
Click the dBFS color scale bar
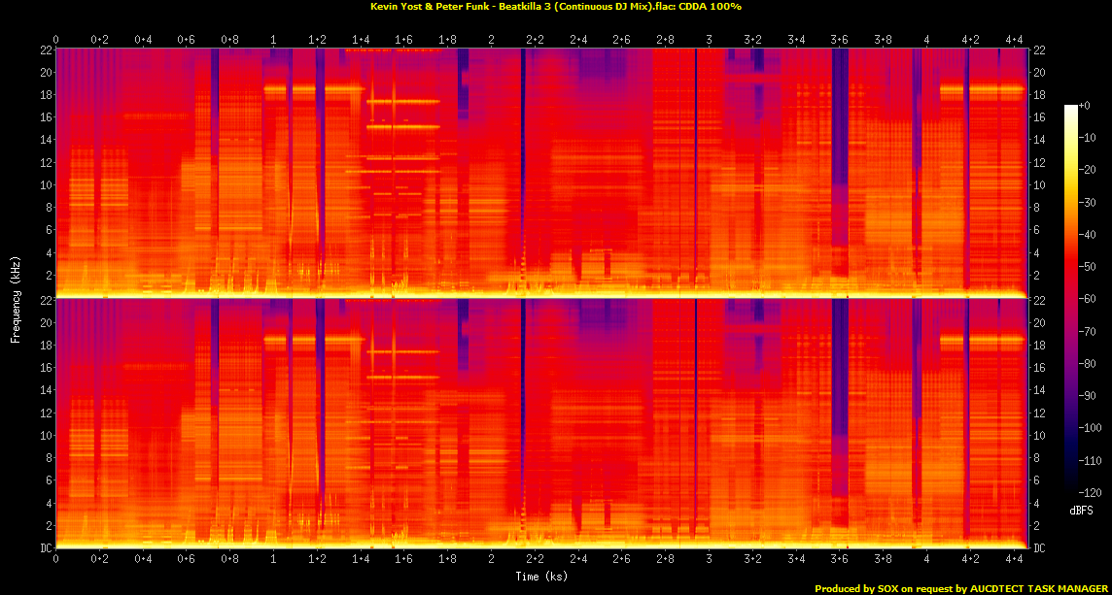tap(1071, 298)
